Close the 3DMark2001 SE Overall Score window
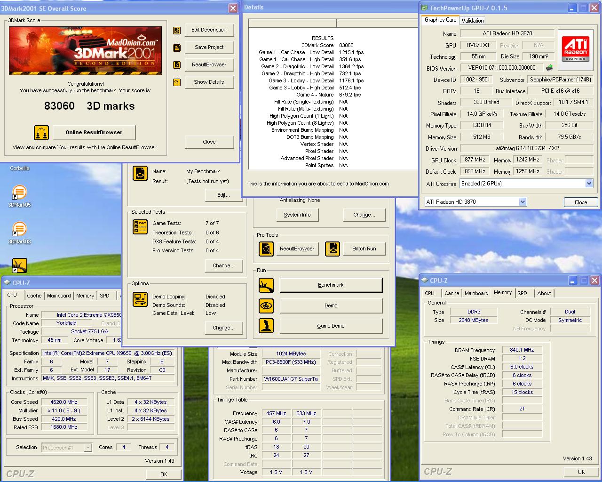 click(233, 8)
